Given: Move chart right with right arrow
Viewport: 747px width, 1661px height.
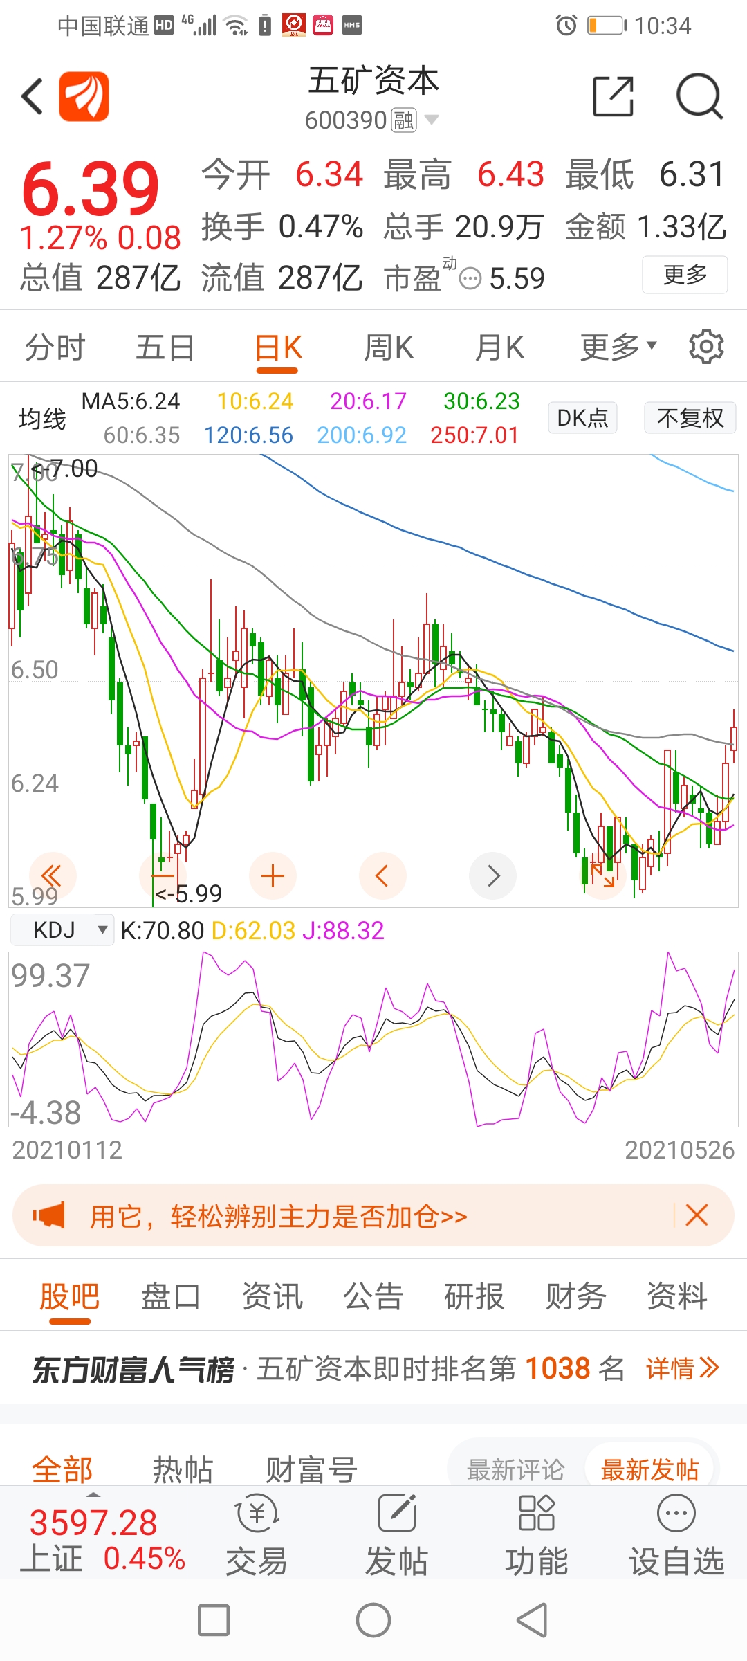Looking at the screenshot, I should point(492,875).
